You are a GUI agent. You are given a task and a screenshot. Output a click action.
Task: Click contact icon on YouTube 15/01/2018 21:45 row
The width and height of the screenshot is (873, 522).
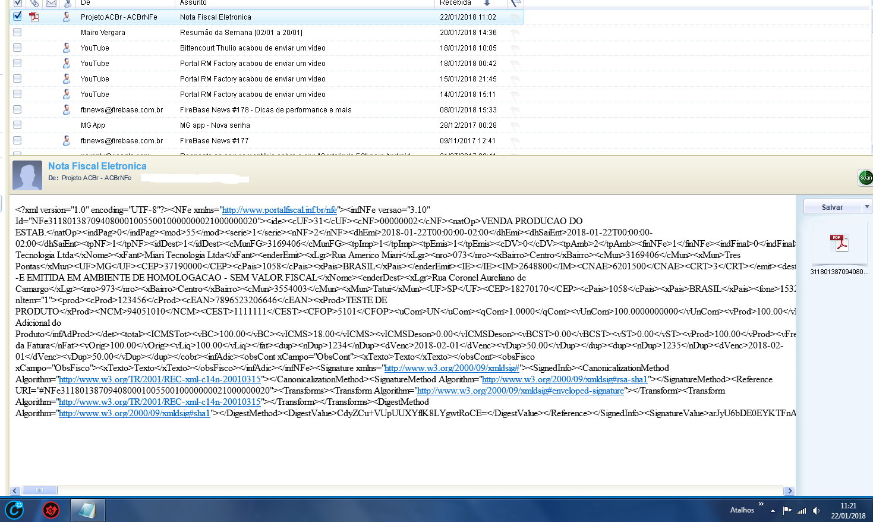(67, 78)
